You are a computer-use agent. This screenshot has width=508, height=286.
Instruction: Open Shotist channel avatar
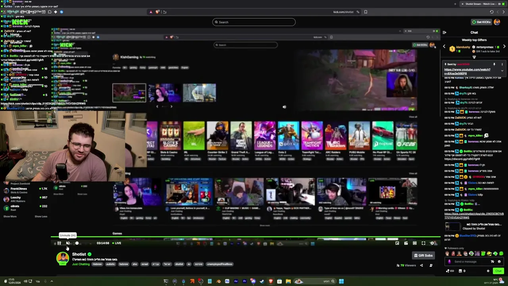pyautogui.click(x=62, y=258)
